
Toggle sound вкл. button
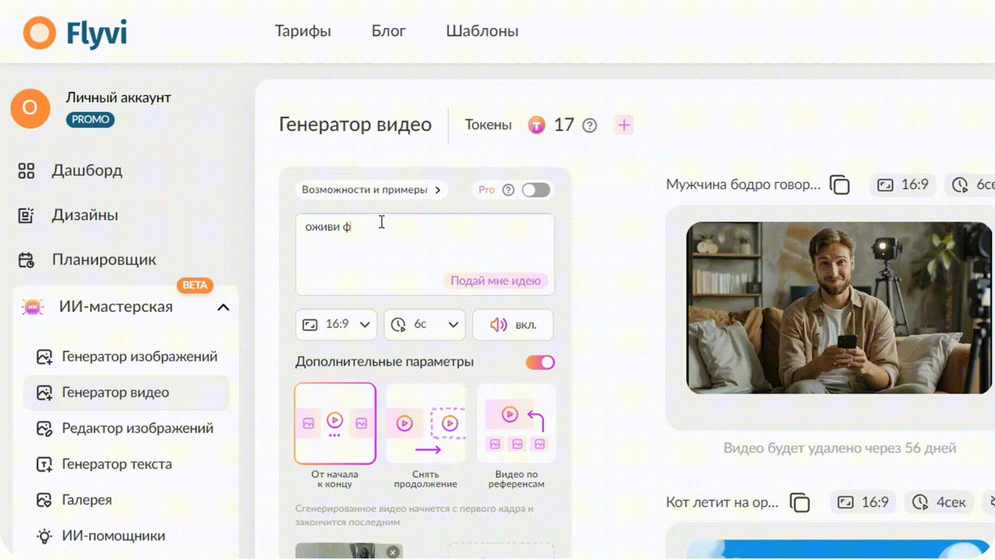tap(513, 325)
